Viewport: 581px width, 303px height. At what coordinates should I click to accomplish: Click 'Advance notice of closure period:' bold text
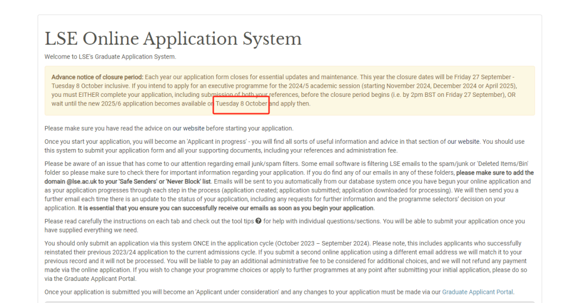97,77
